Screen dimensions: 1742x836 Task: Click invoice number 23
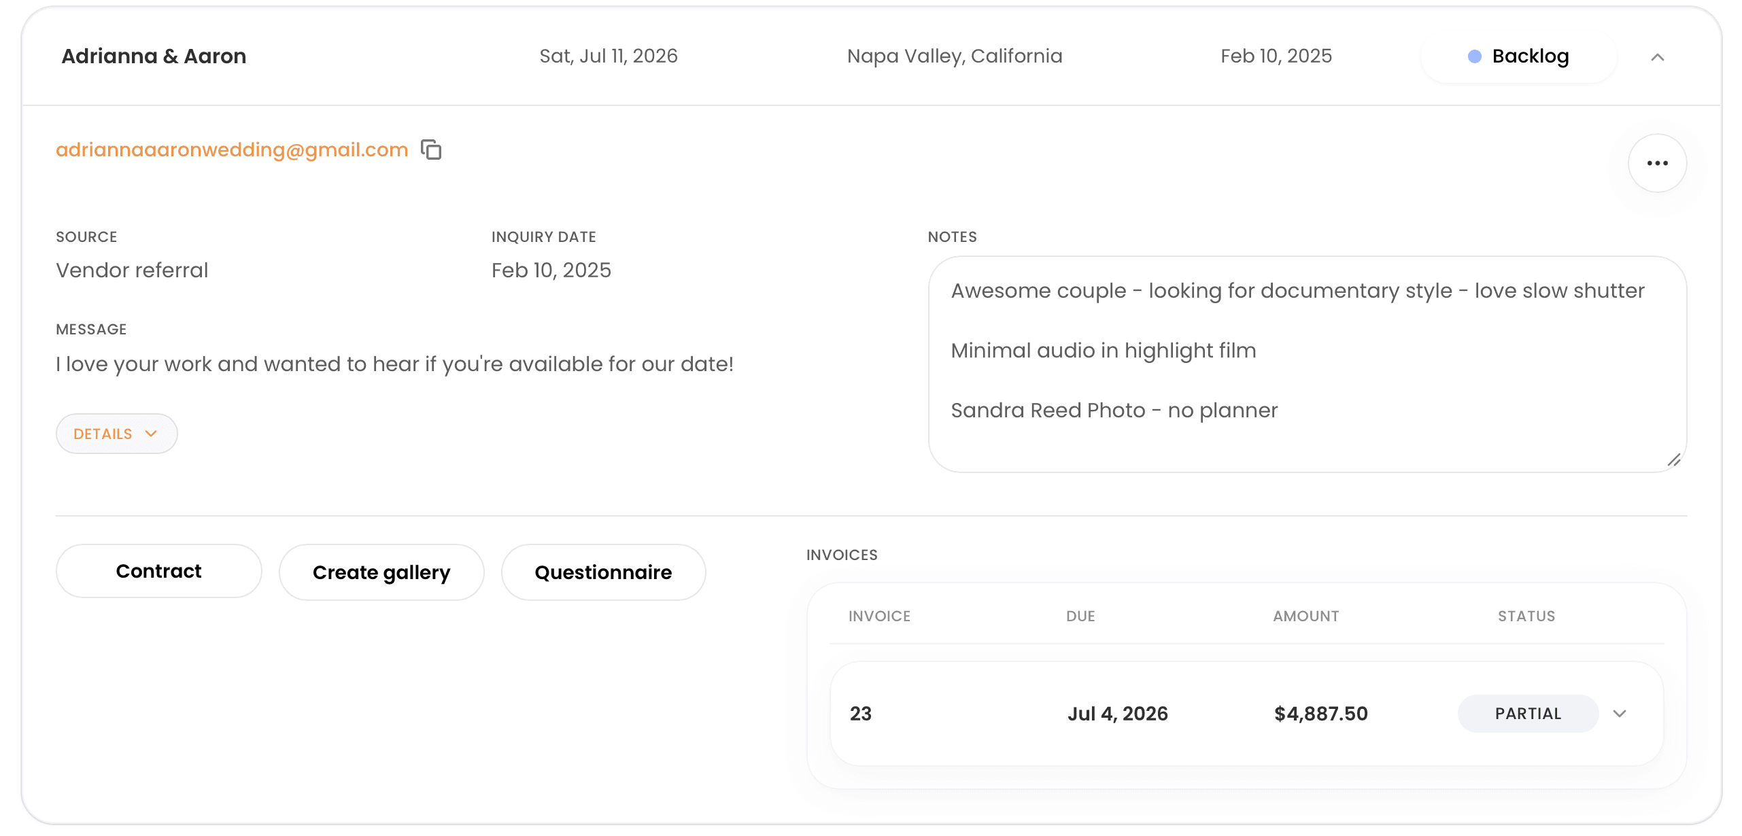coord(860,714)
